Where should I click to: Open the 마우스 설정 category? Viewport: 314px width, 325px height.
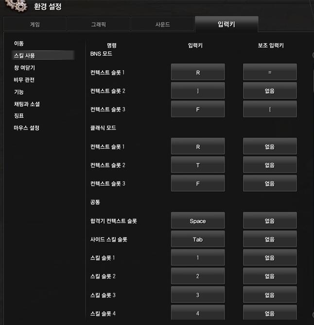click(27, 128)
